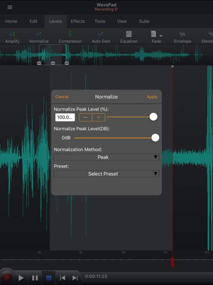Viewport: 213px width, 285px height.
Task: Click the 0:00:11.23 time display
Action: click(x=96, y=276)
